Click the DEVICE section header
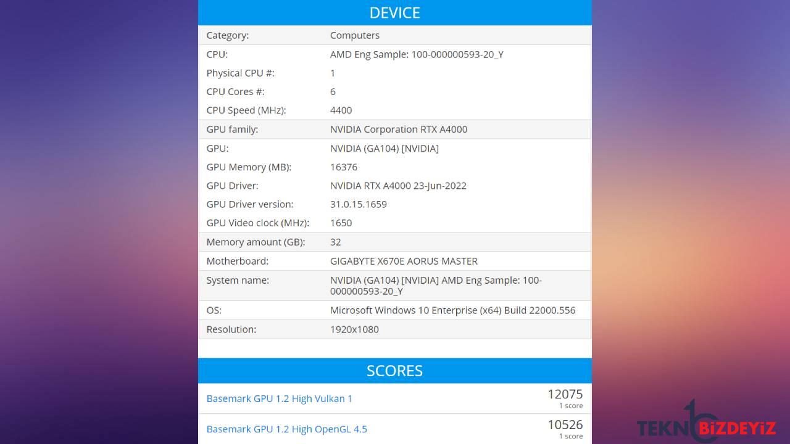 [x=395, y=12]
